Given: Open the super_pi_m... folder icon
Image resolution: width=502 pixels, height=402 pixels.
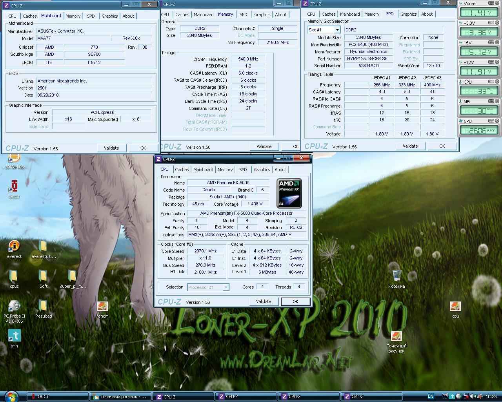Looking at the screenshot, I should coord(73,279).
